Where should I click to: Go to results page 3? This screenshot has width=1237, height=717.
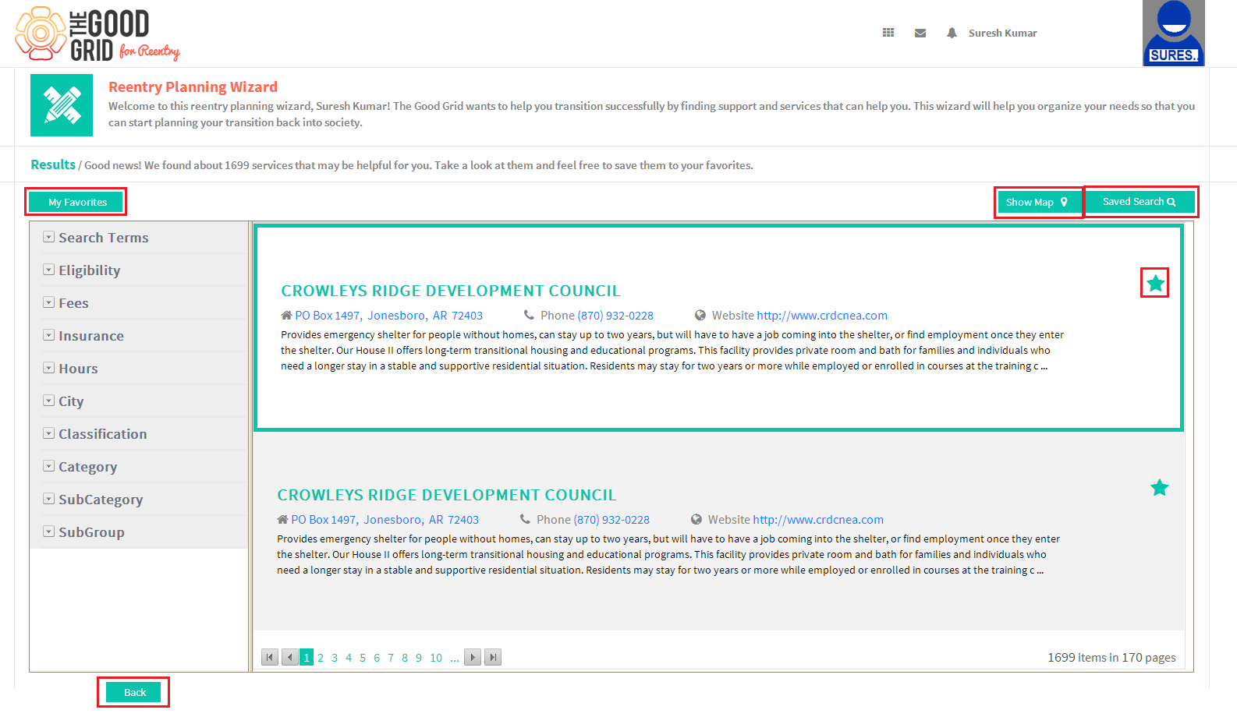click(x=335, y=658)
